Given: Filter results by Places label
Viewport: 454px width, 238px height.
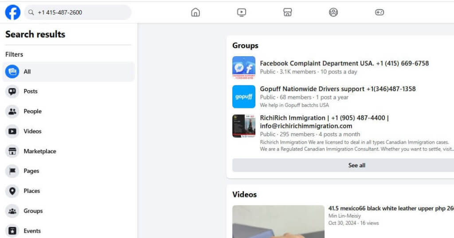Looking at the screenshot, I should 32,191.
